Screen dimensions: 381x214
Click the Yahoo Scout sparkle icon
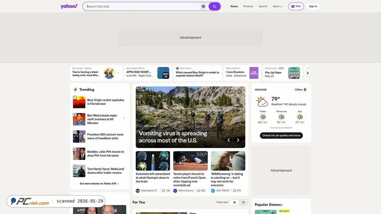(177, 68)
